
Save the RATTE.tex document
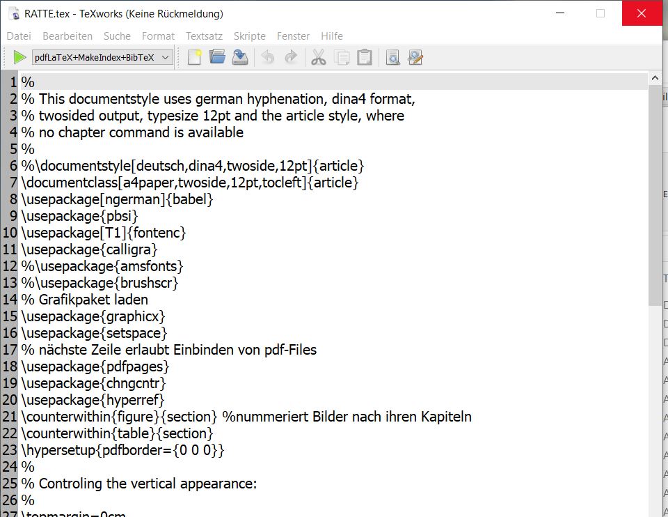pos(239,57)
